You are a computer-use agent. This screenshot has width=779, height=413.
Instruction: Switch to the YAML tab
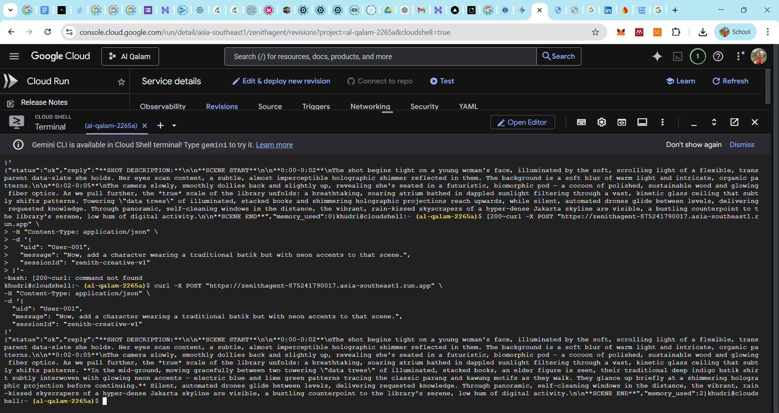click(468, 106)
